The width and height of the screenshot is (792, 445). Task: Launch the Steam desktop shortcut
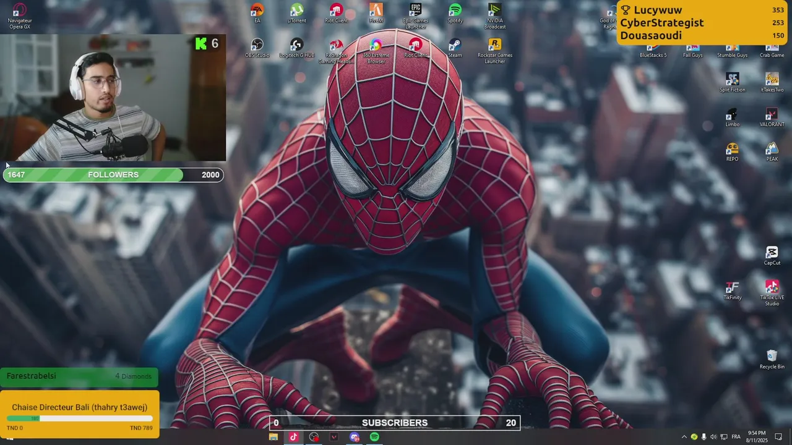coord(455,48)
